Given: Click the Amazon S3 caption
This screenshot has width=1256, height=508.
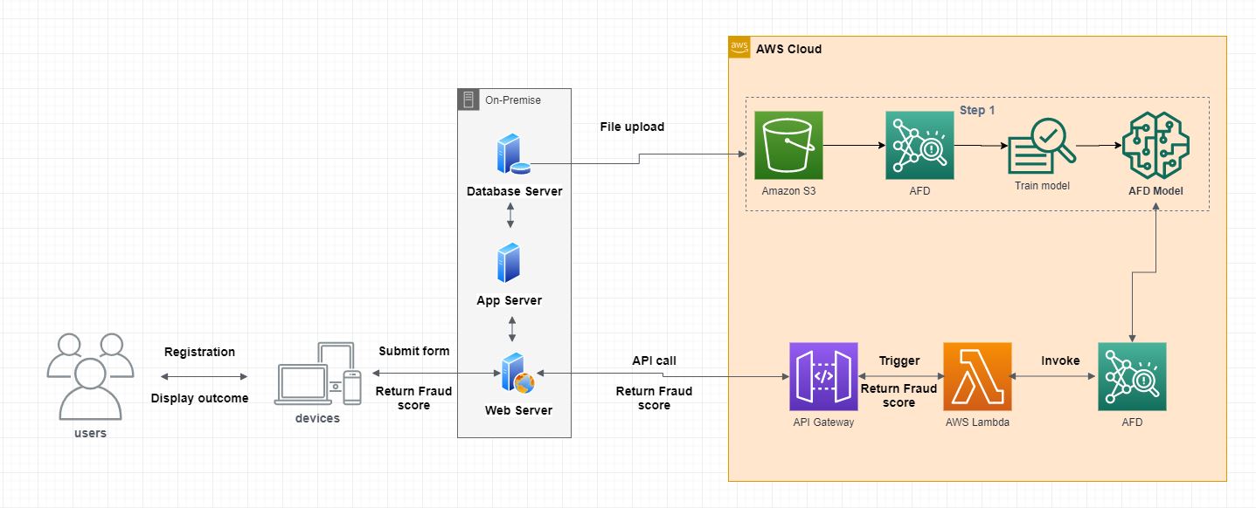Looking at the screenshot, I should pos(789,190).
